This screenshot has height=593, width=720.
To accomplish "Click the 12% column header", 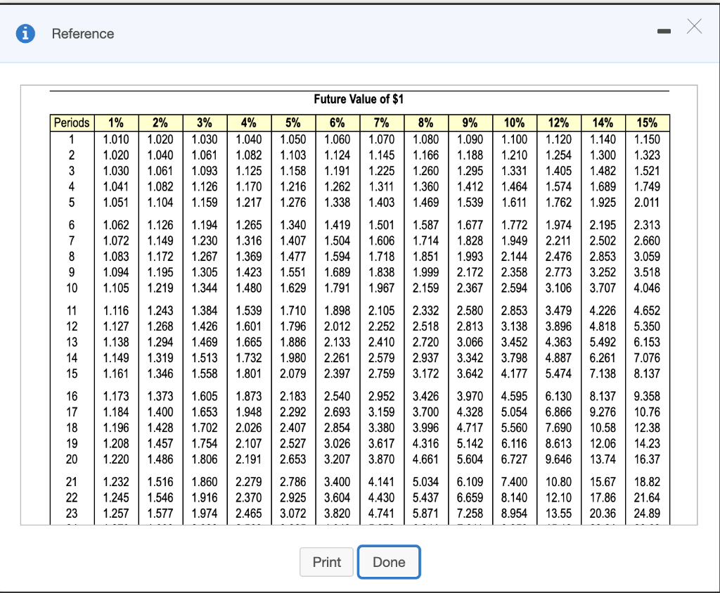I will [x=558, y=122].
